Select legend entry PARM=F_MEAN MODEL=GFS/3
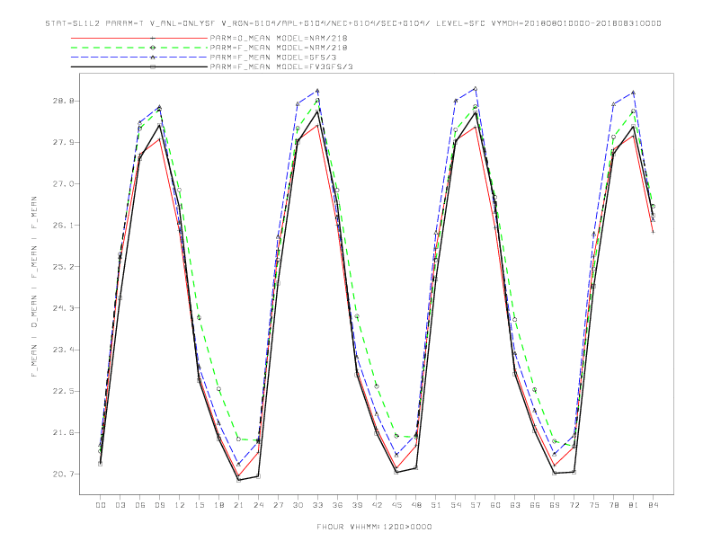The image size is (712, 550). pos(273,58)
